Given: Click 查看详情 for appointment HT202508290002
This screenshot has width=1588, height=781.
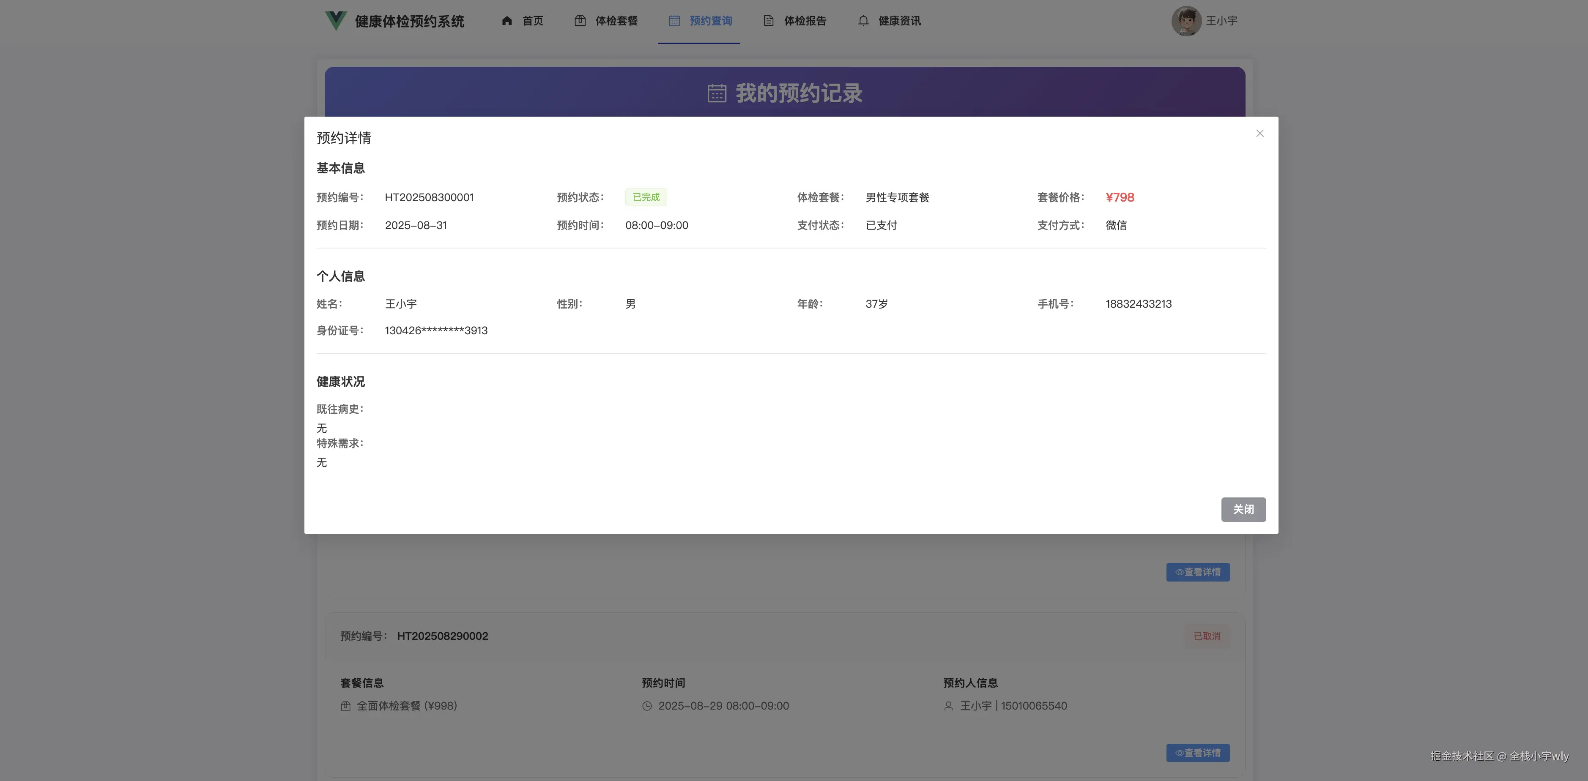Looking at the screenshot, I should (x=1198, y=753).
